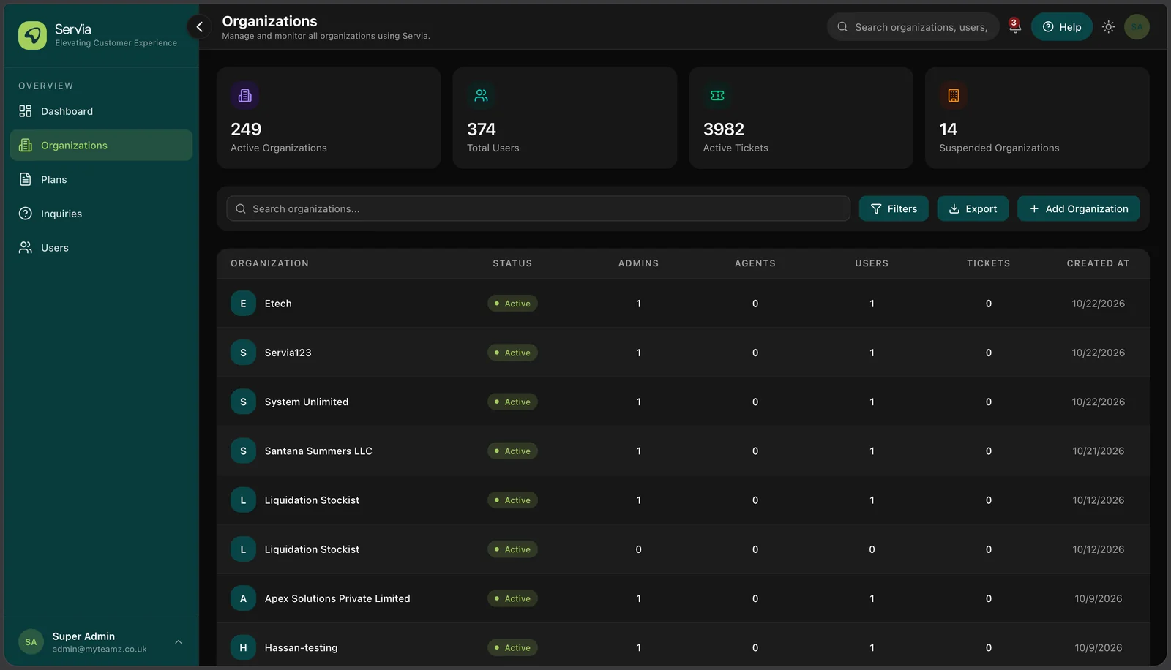The width and height of the screenshot is (1171, 670).
Task: Click Add Organization button
Action: (1078, 208)
